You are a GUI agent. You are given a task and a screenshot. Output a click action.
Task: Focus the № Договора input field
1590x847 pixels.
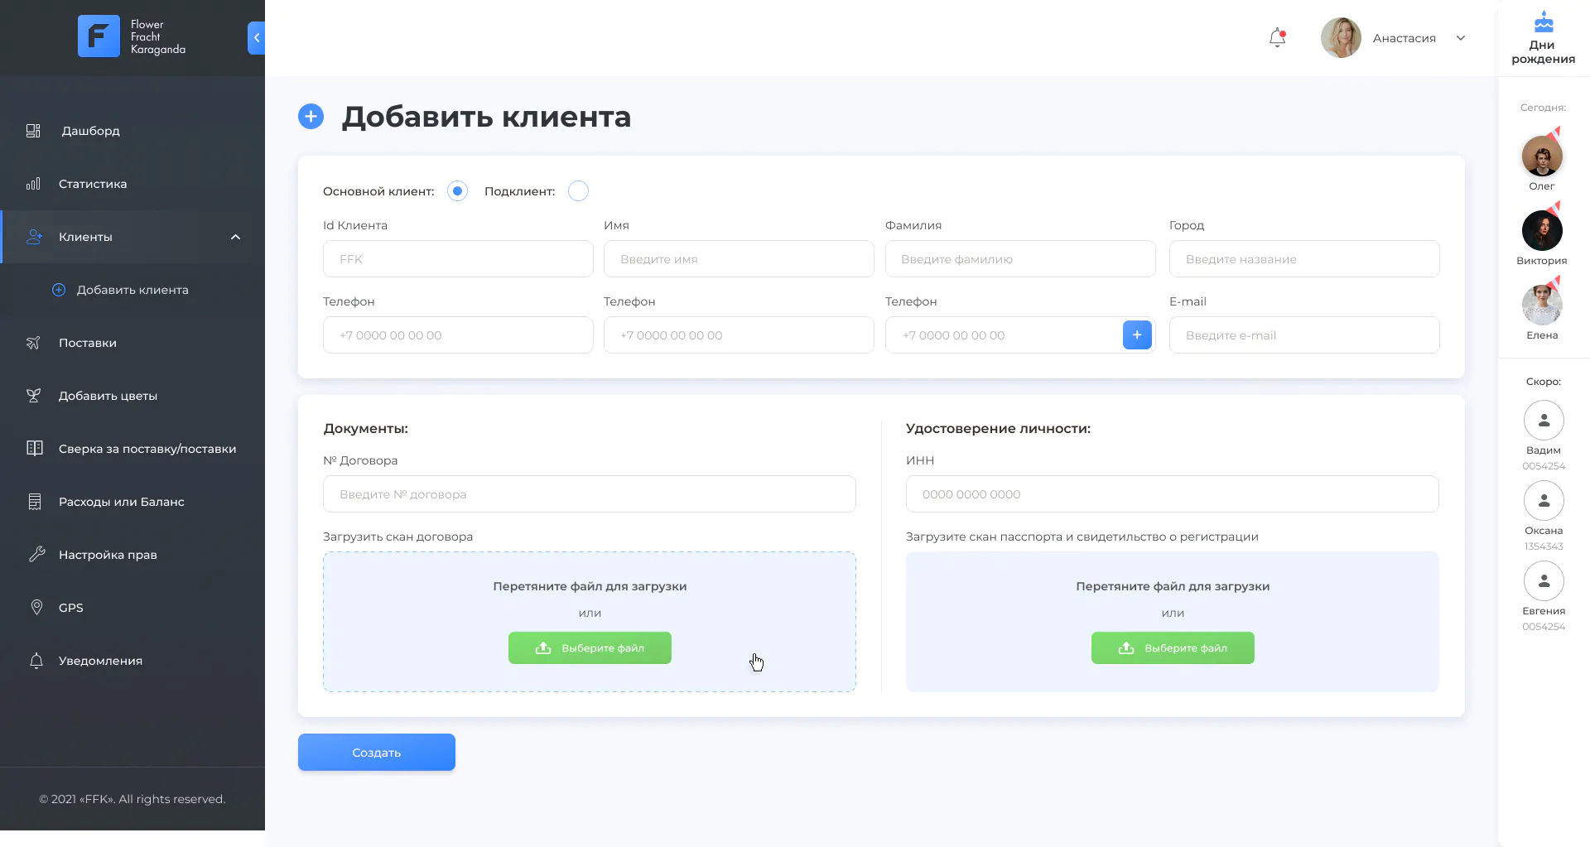pyautogui.click(x=590, y=494)
